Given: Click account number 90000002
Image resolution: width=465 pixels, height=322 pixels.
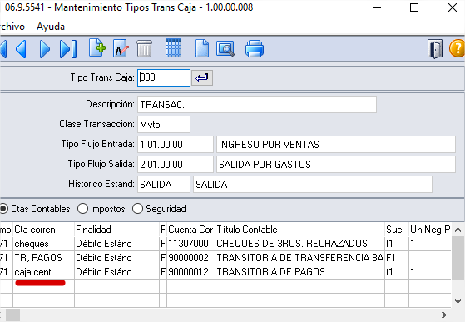Looking at the screenshot, I should 190,258.
